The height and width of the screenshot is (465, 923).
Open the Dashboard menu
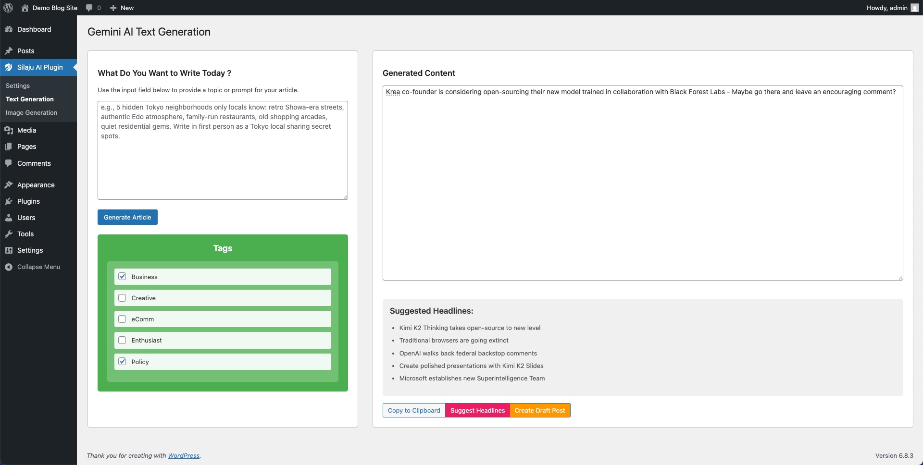34,29
